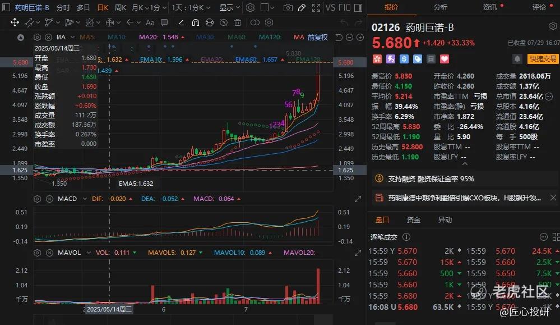Select the text annotation Aa tool
Image resolution: width=560 pixels, height=325 pixels.
pyautogui.click(x=150, y=22)
